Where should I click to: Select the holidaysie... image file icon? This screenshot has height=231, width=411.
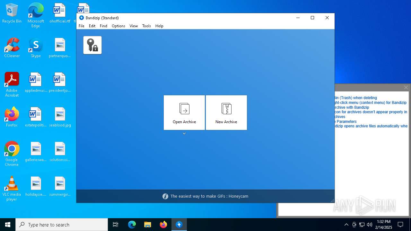coord(36,187)
